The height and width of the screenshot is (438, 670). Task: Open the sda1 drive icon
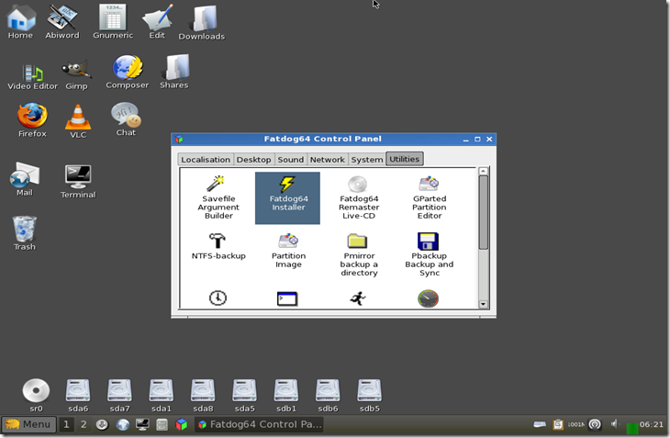[162, 391]
